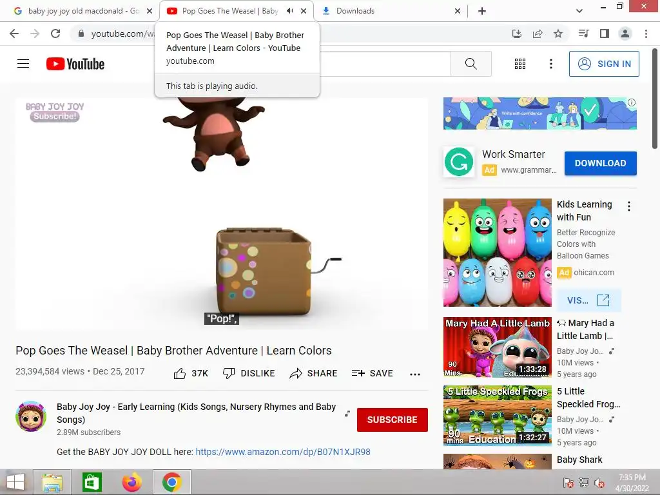Open the network tray icon
Screen dimensions: 660x495
point(584,483)
